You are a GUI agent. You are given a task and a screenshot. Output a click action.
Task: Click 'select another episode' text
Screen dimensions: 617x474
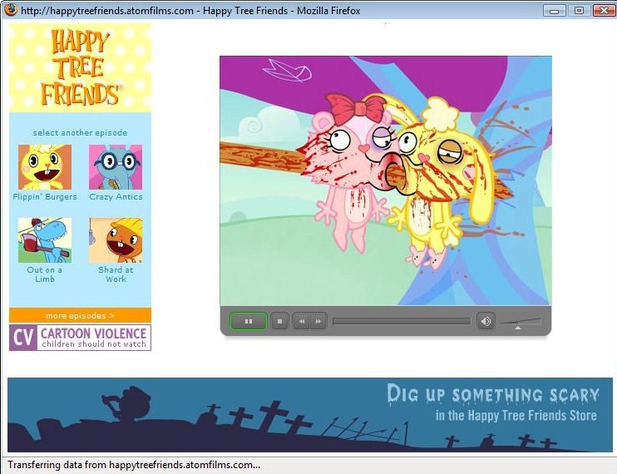(x=80, y=132)
